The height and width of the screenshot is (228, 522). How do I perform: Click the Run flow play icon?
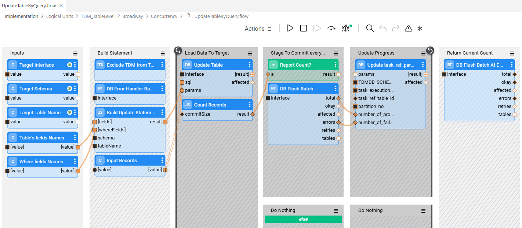coord(290,29)
